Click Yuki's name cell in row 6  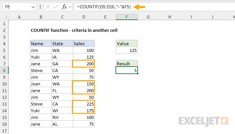pyautogui.click(x=41, y=57)
